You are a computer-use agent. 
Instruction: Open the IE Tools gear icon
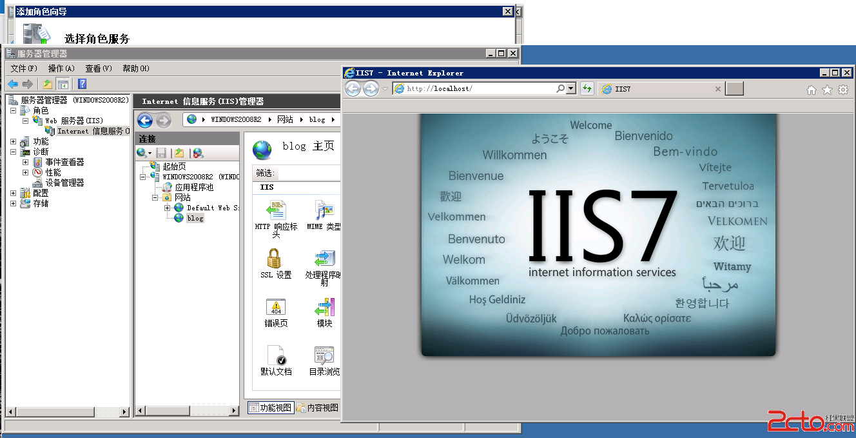[x=842, y=90]
